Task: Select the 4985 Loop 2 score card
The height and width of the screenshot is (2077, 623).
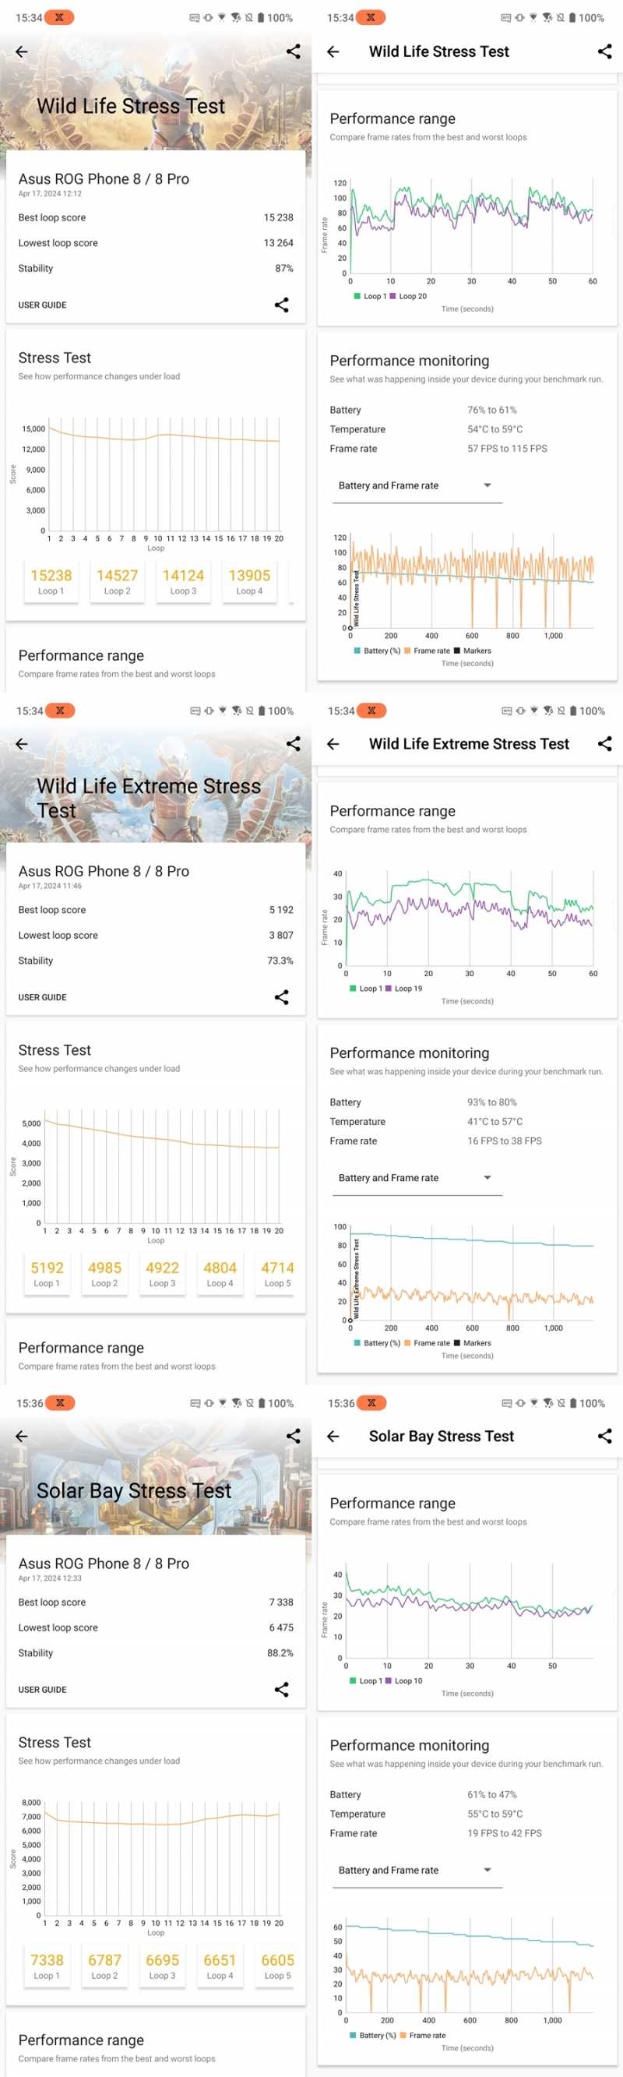Action: coord(105,1274)
